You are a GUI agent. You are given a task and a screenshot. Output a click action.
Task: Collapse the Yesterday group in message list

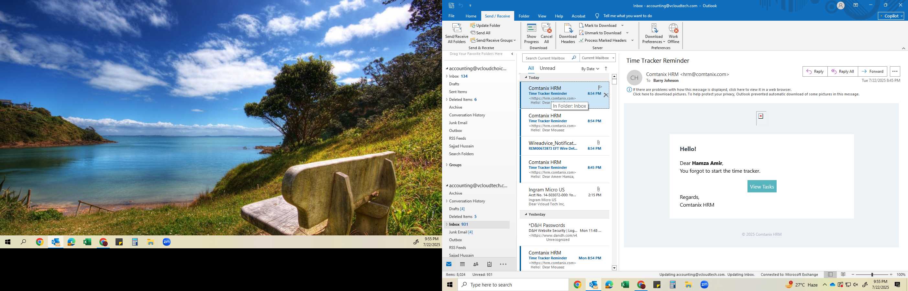[526, 214]
